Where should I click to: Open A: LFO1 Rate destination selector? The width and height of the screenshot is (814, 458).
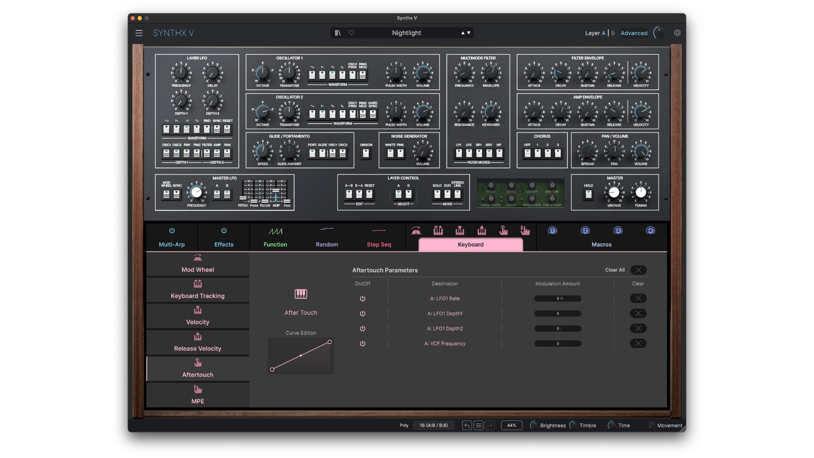(445, 299)
